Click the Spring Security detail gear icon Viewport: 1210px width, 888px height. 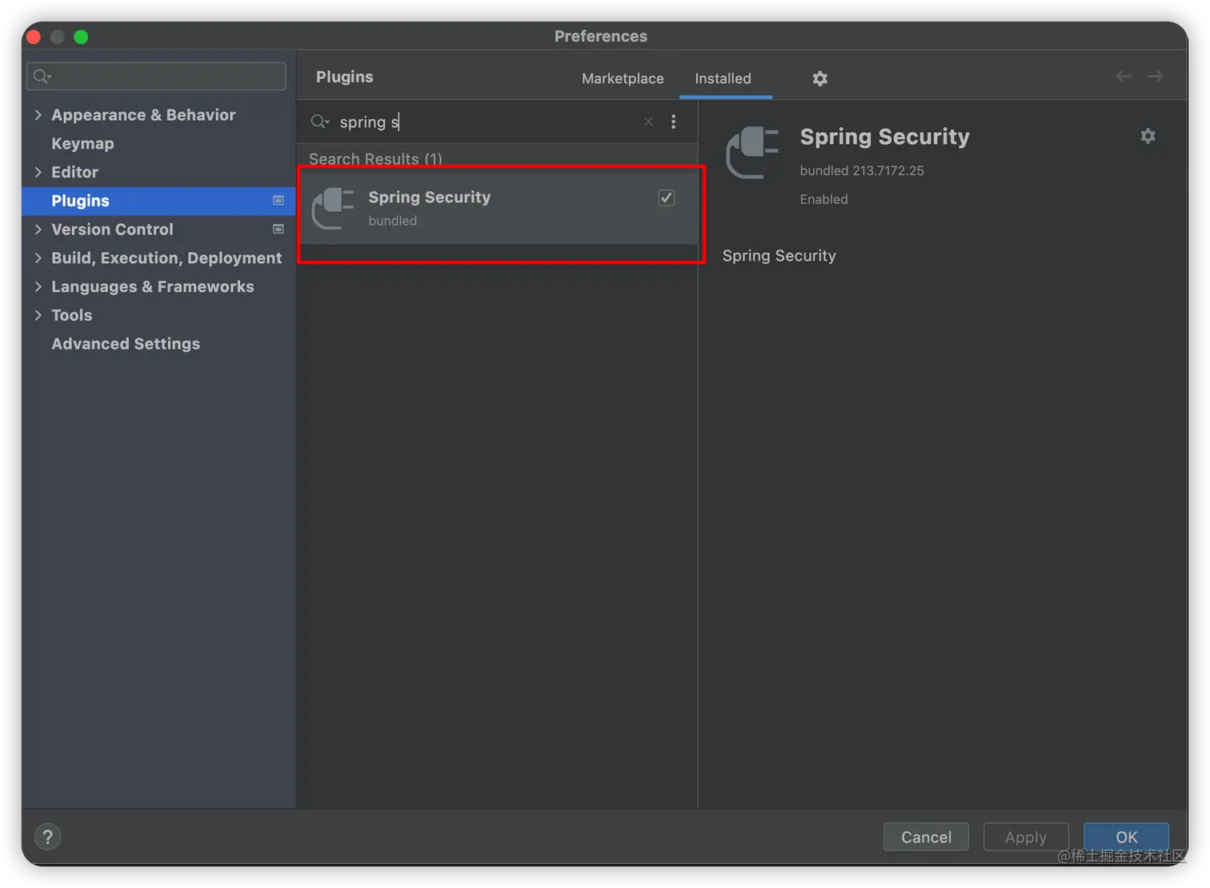coord(1148,136)
